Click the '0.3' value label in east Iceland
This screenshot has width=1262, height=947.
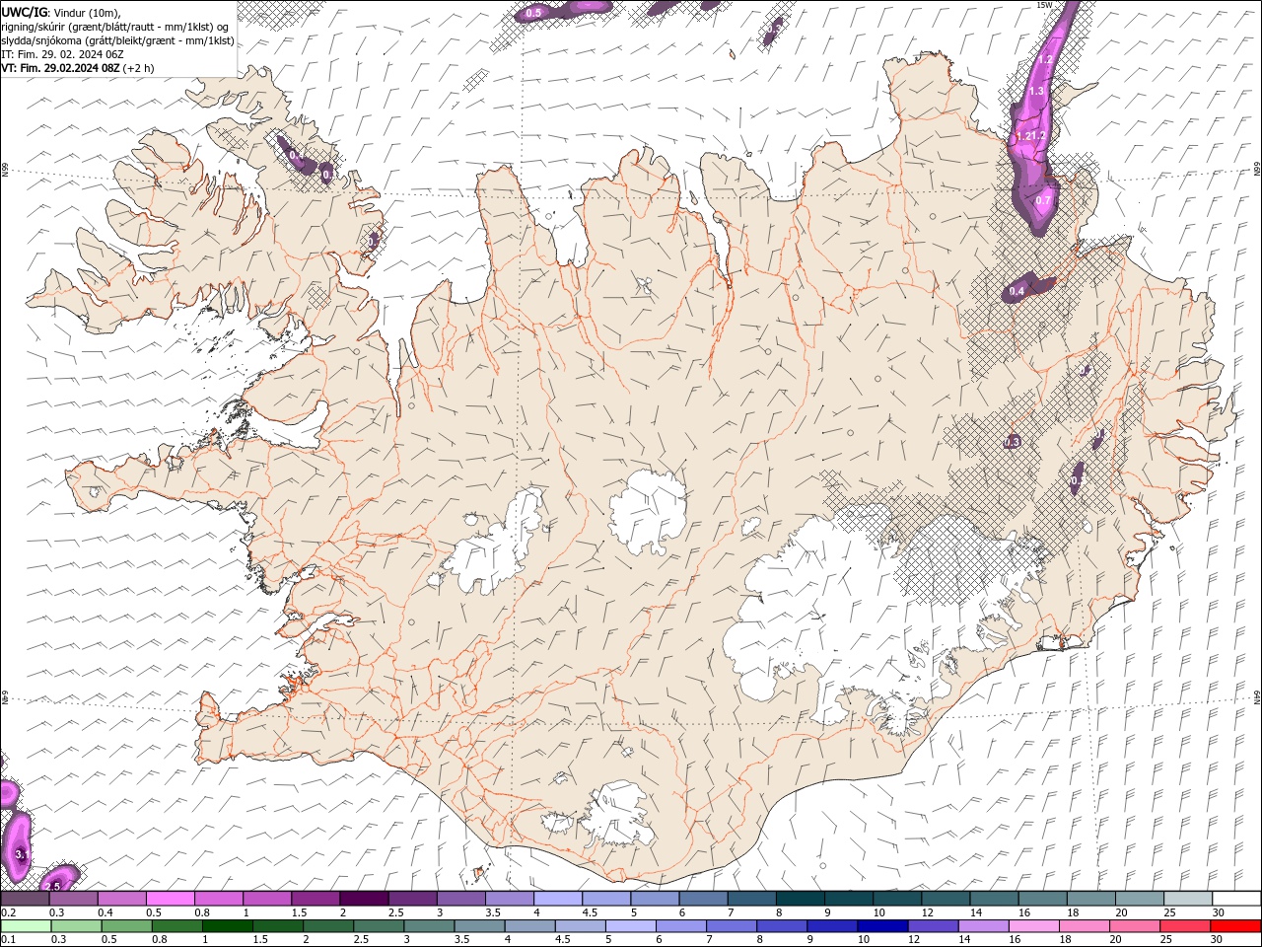(1012, 443)
